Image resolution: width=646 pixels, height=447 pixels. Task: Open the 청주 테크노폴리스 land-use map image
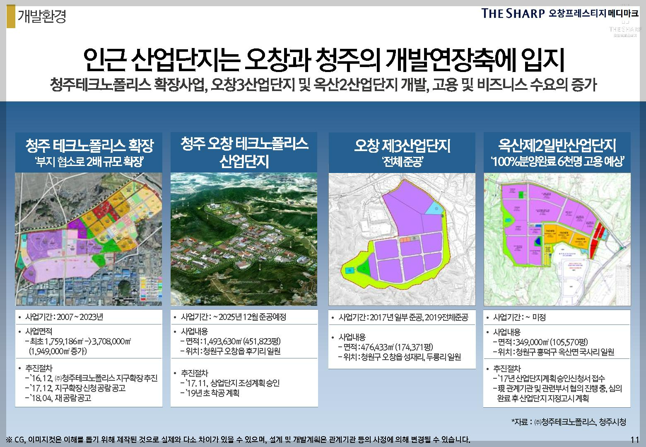tap(89, 239)
